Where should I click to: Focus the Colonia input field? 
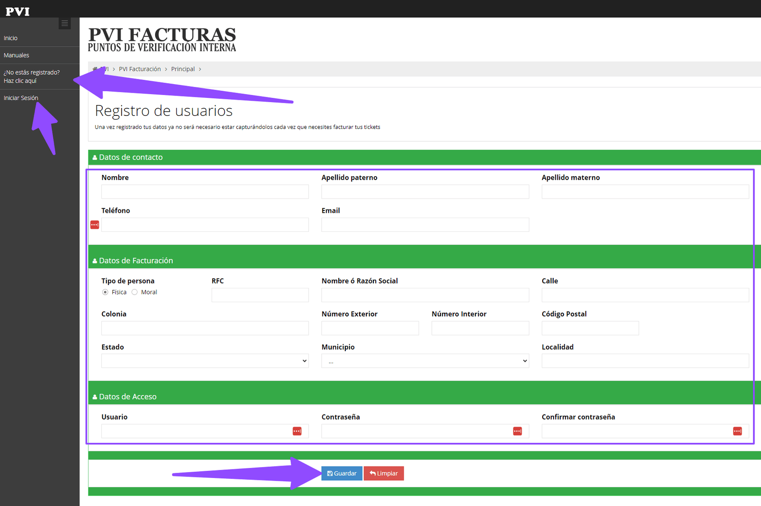click(205, 328)
